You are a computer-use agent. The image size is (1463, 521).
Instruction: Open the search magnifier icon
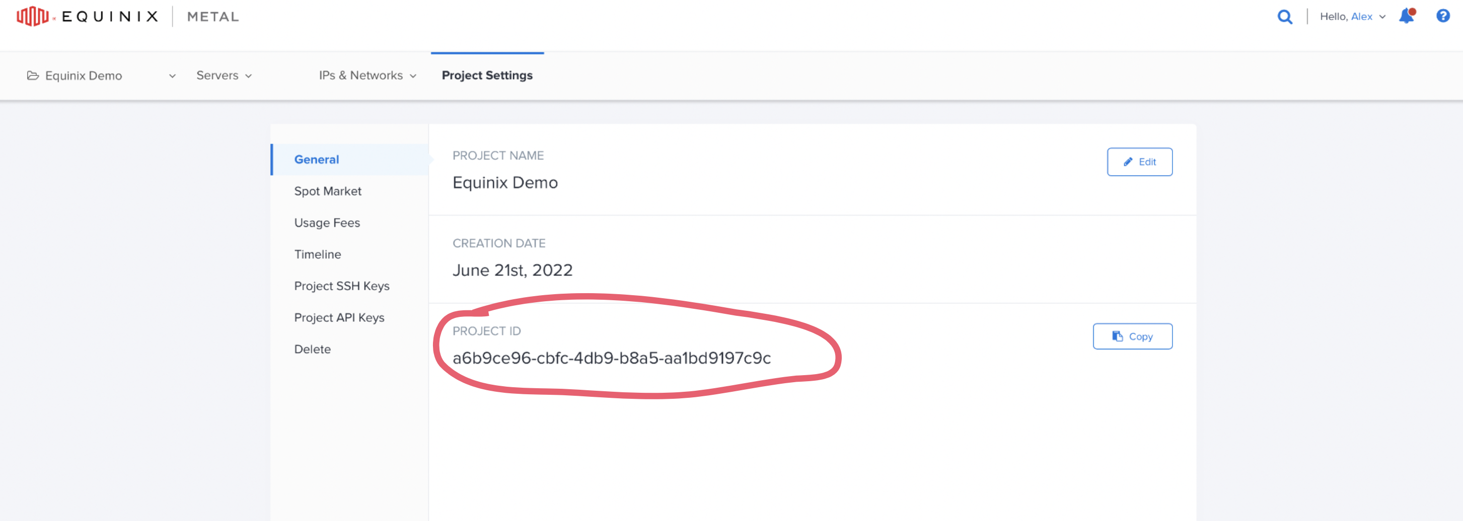[1285, 17]
